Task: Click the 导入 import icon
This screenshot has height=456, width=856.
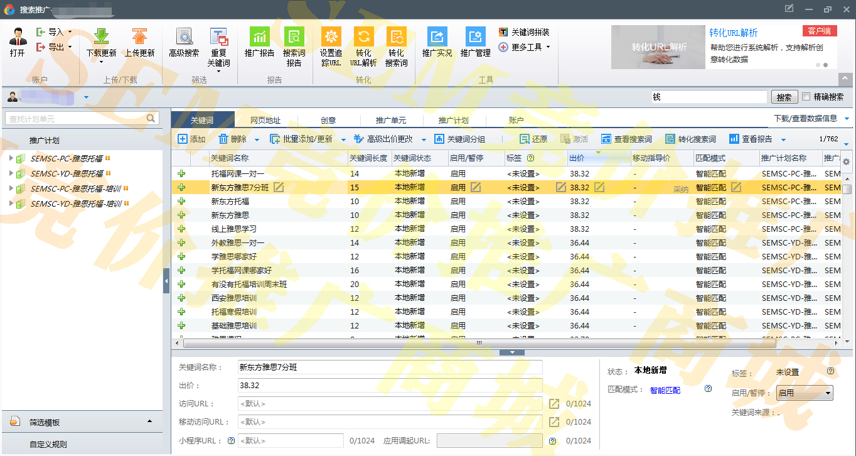Action: tap(41, 32)
